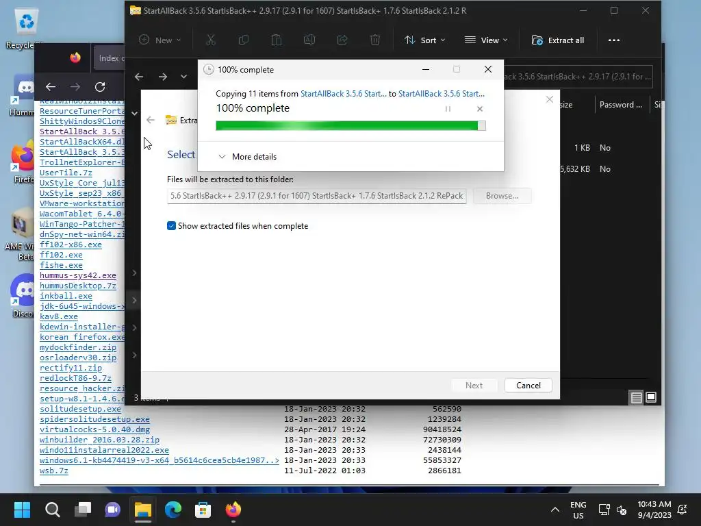Viewport: 701px width, 526px height.
Task: Open the kav8.exe link
Action: [x=59, y=316]
